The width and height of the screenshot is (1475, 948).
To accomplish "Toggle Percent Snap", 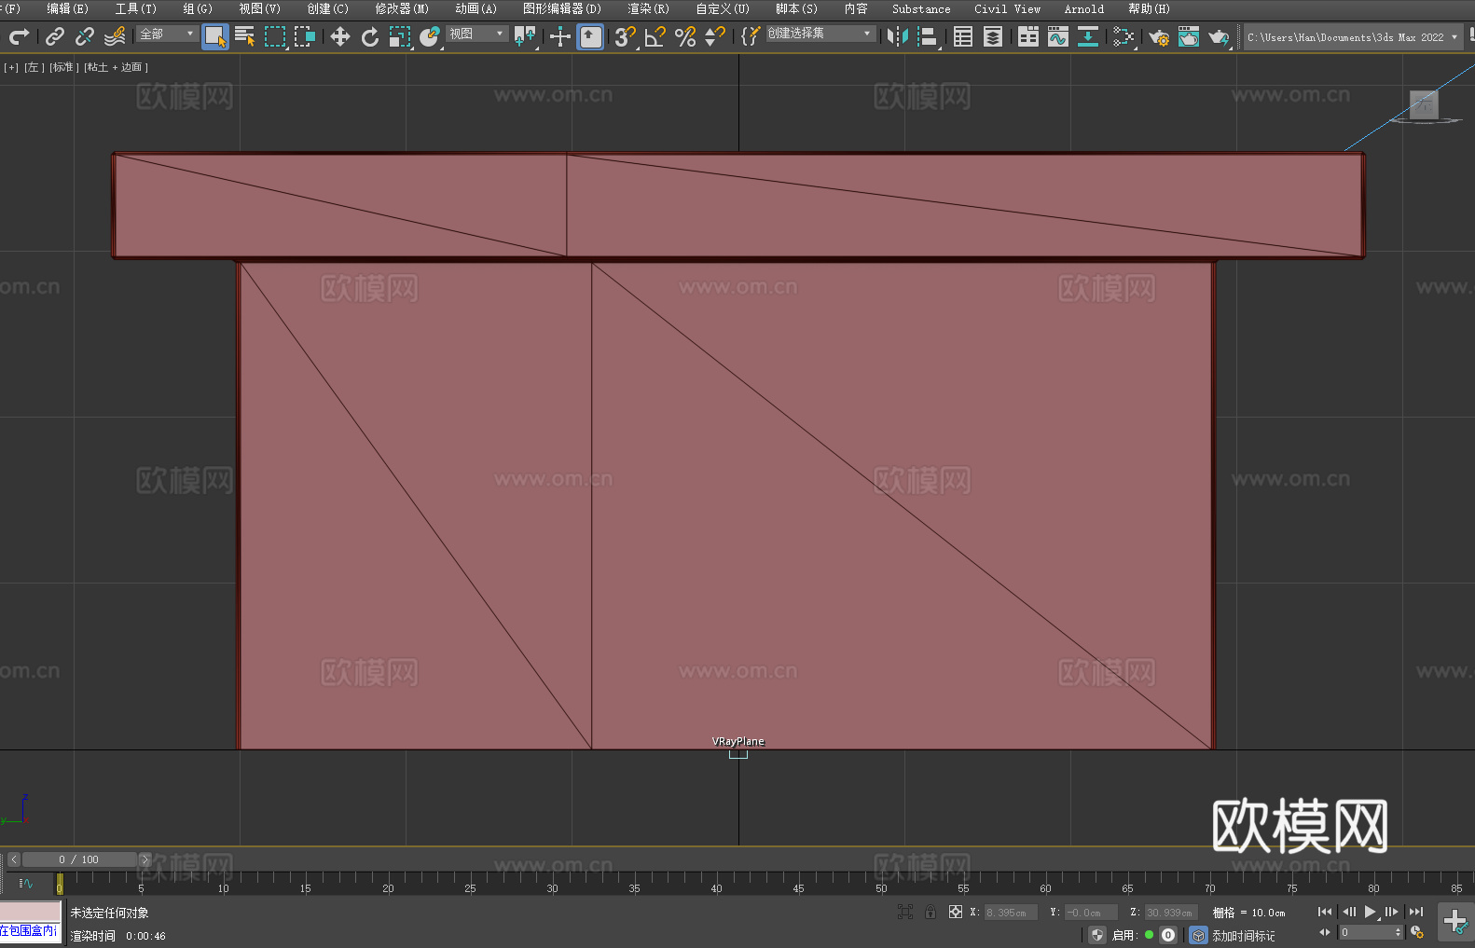I will point(685,36).
